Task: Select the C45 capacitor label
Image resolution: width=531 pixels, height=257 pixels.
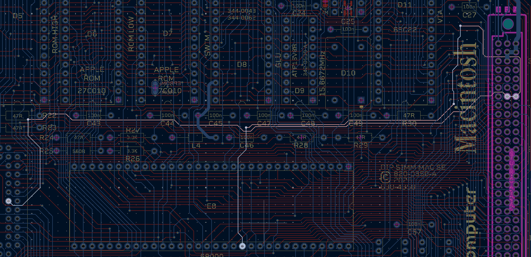Action: click(215, 124)
